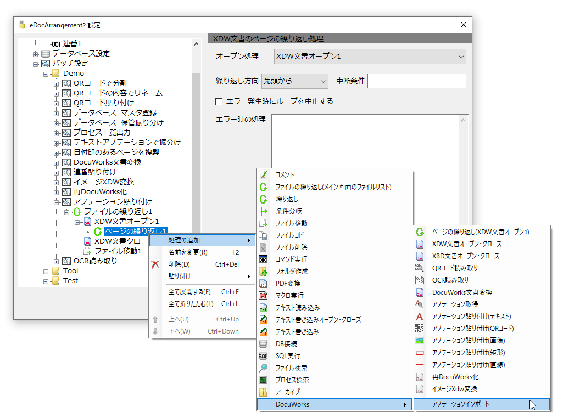Choose 再DocuWorks化 in submenu
563x412 pixels.
click(x=482, y=377)
